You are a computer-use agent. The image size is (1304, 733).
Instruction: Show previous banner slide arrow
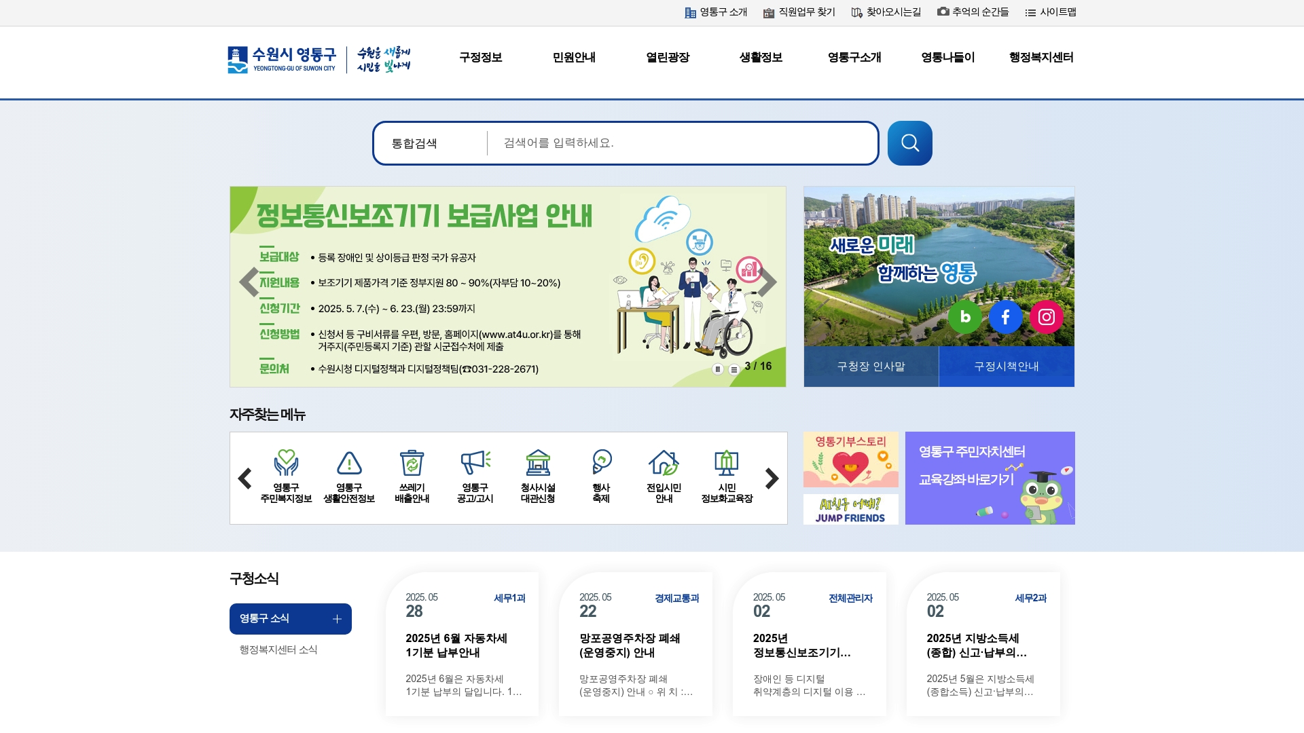249,282
